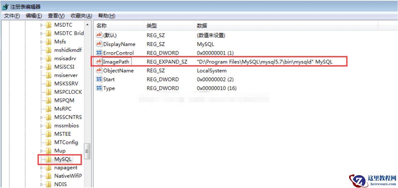Expand the napagent tree node

pos(42,168)
